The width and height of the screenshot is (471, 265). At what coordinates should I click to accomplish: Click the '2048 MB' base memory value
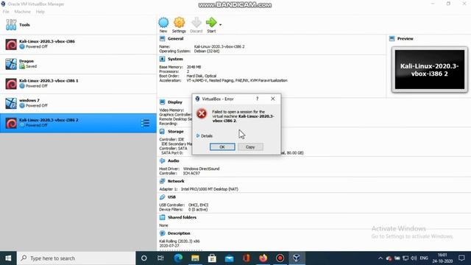(194, 67)
